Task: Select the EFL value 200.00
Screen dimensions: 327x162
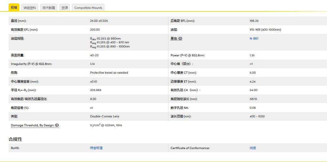Action: 95,29
